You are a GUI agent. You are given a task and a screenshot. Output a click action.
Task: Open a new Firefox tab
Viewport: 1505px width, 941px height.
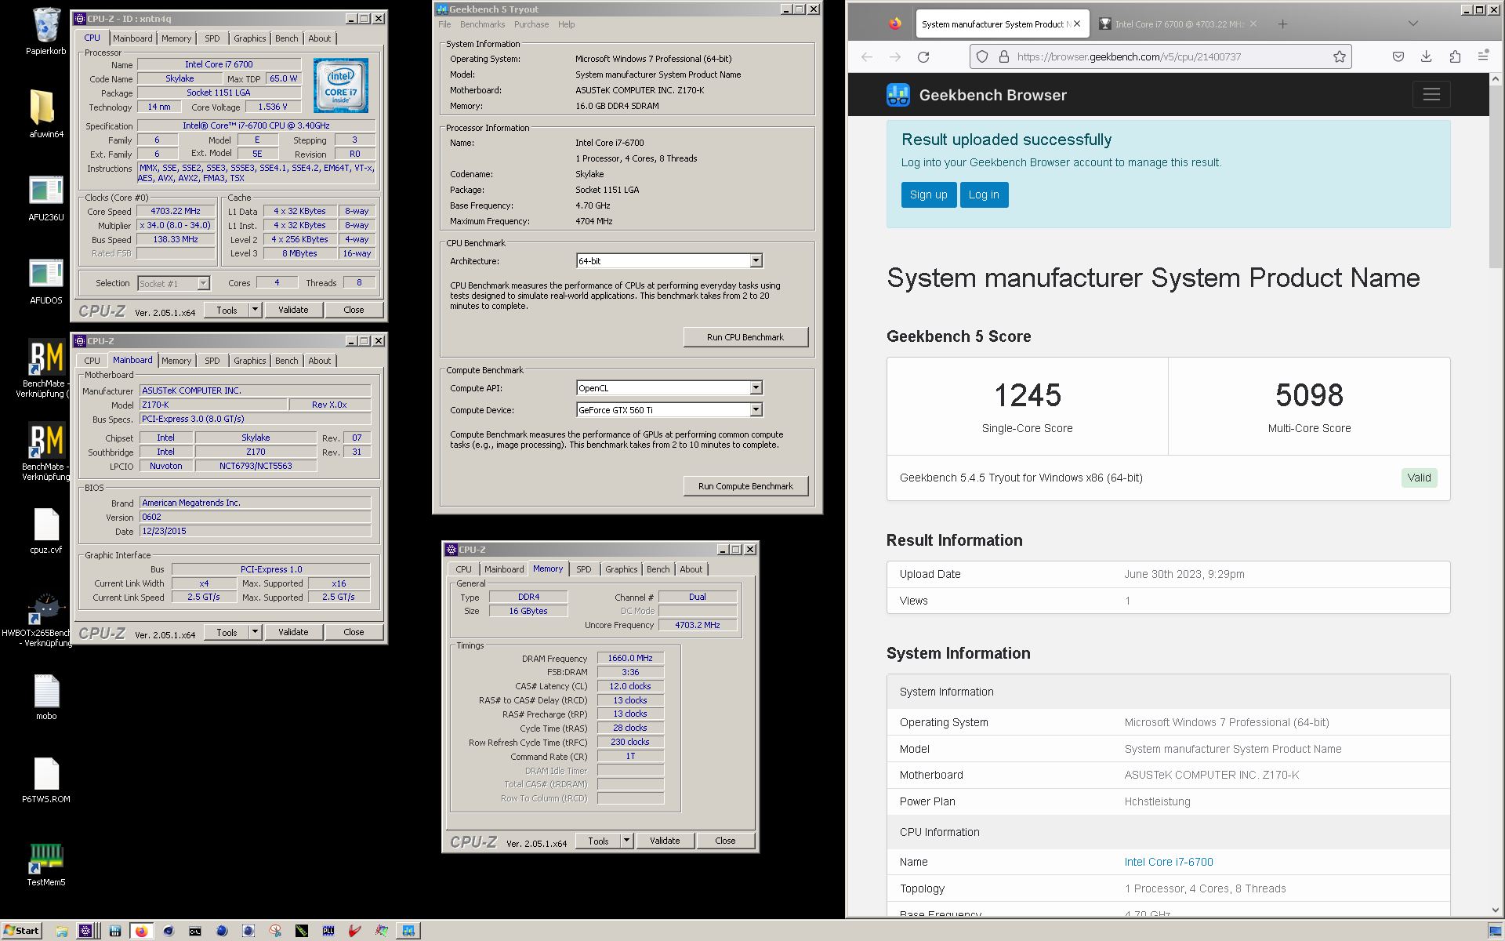click(1282, 24)
